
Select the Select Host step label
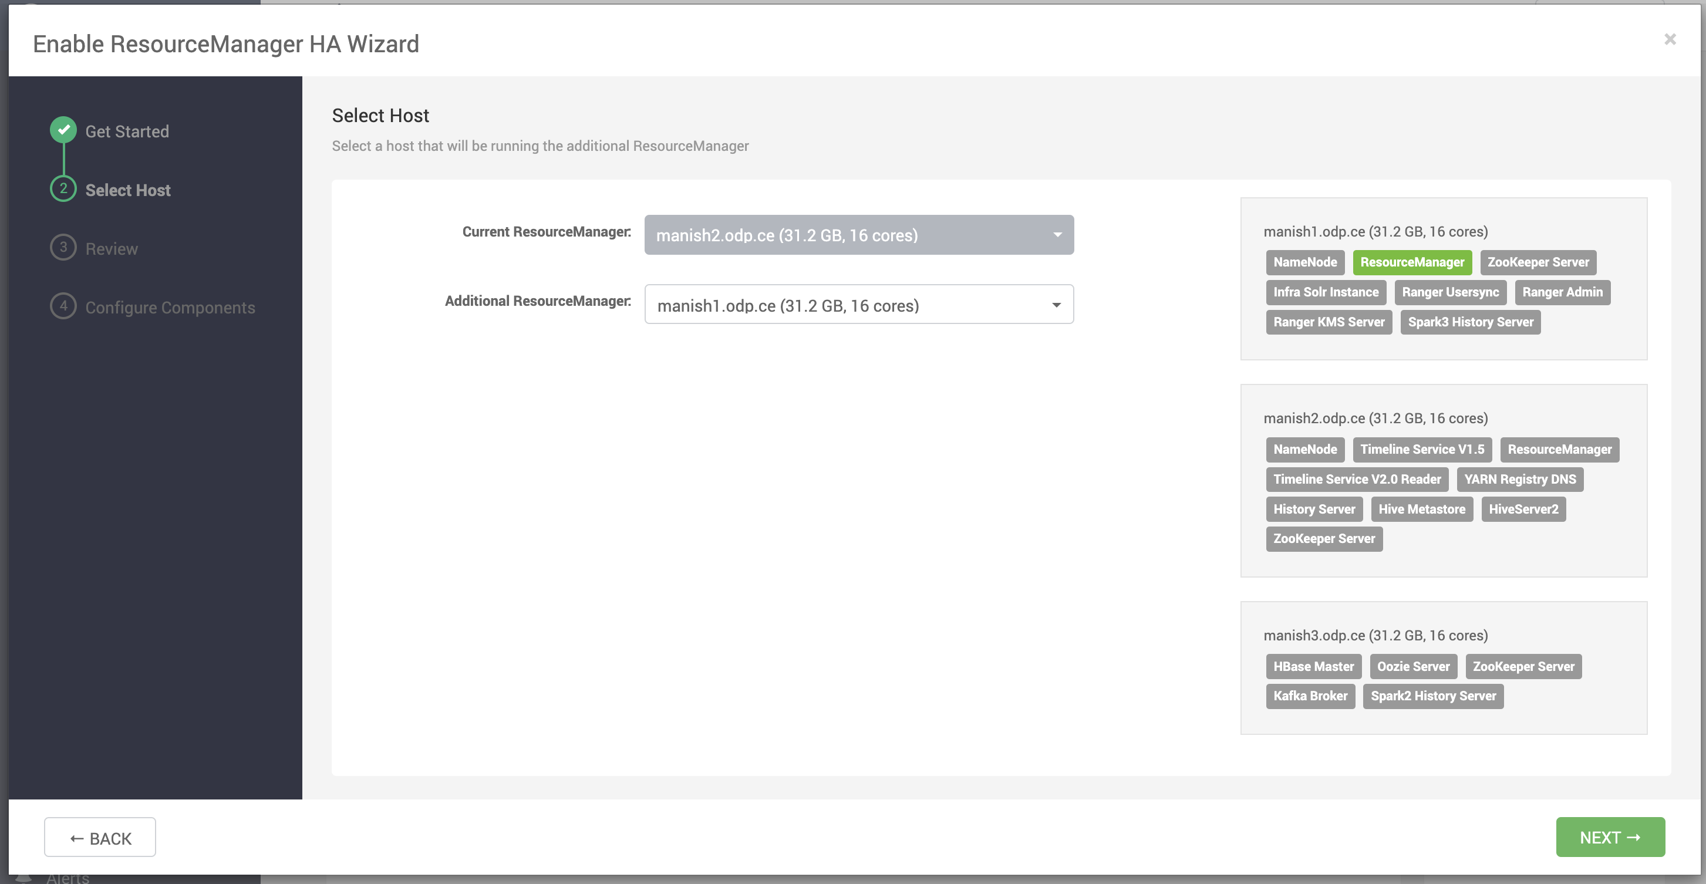pos(128,190)
